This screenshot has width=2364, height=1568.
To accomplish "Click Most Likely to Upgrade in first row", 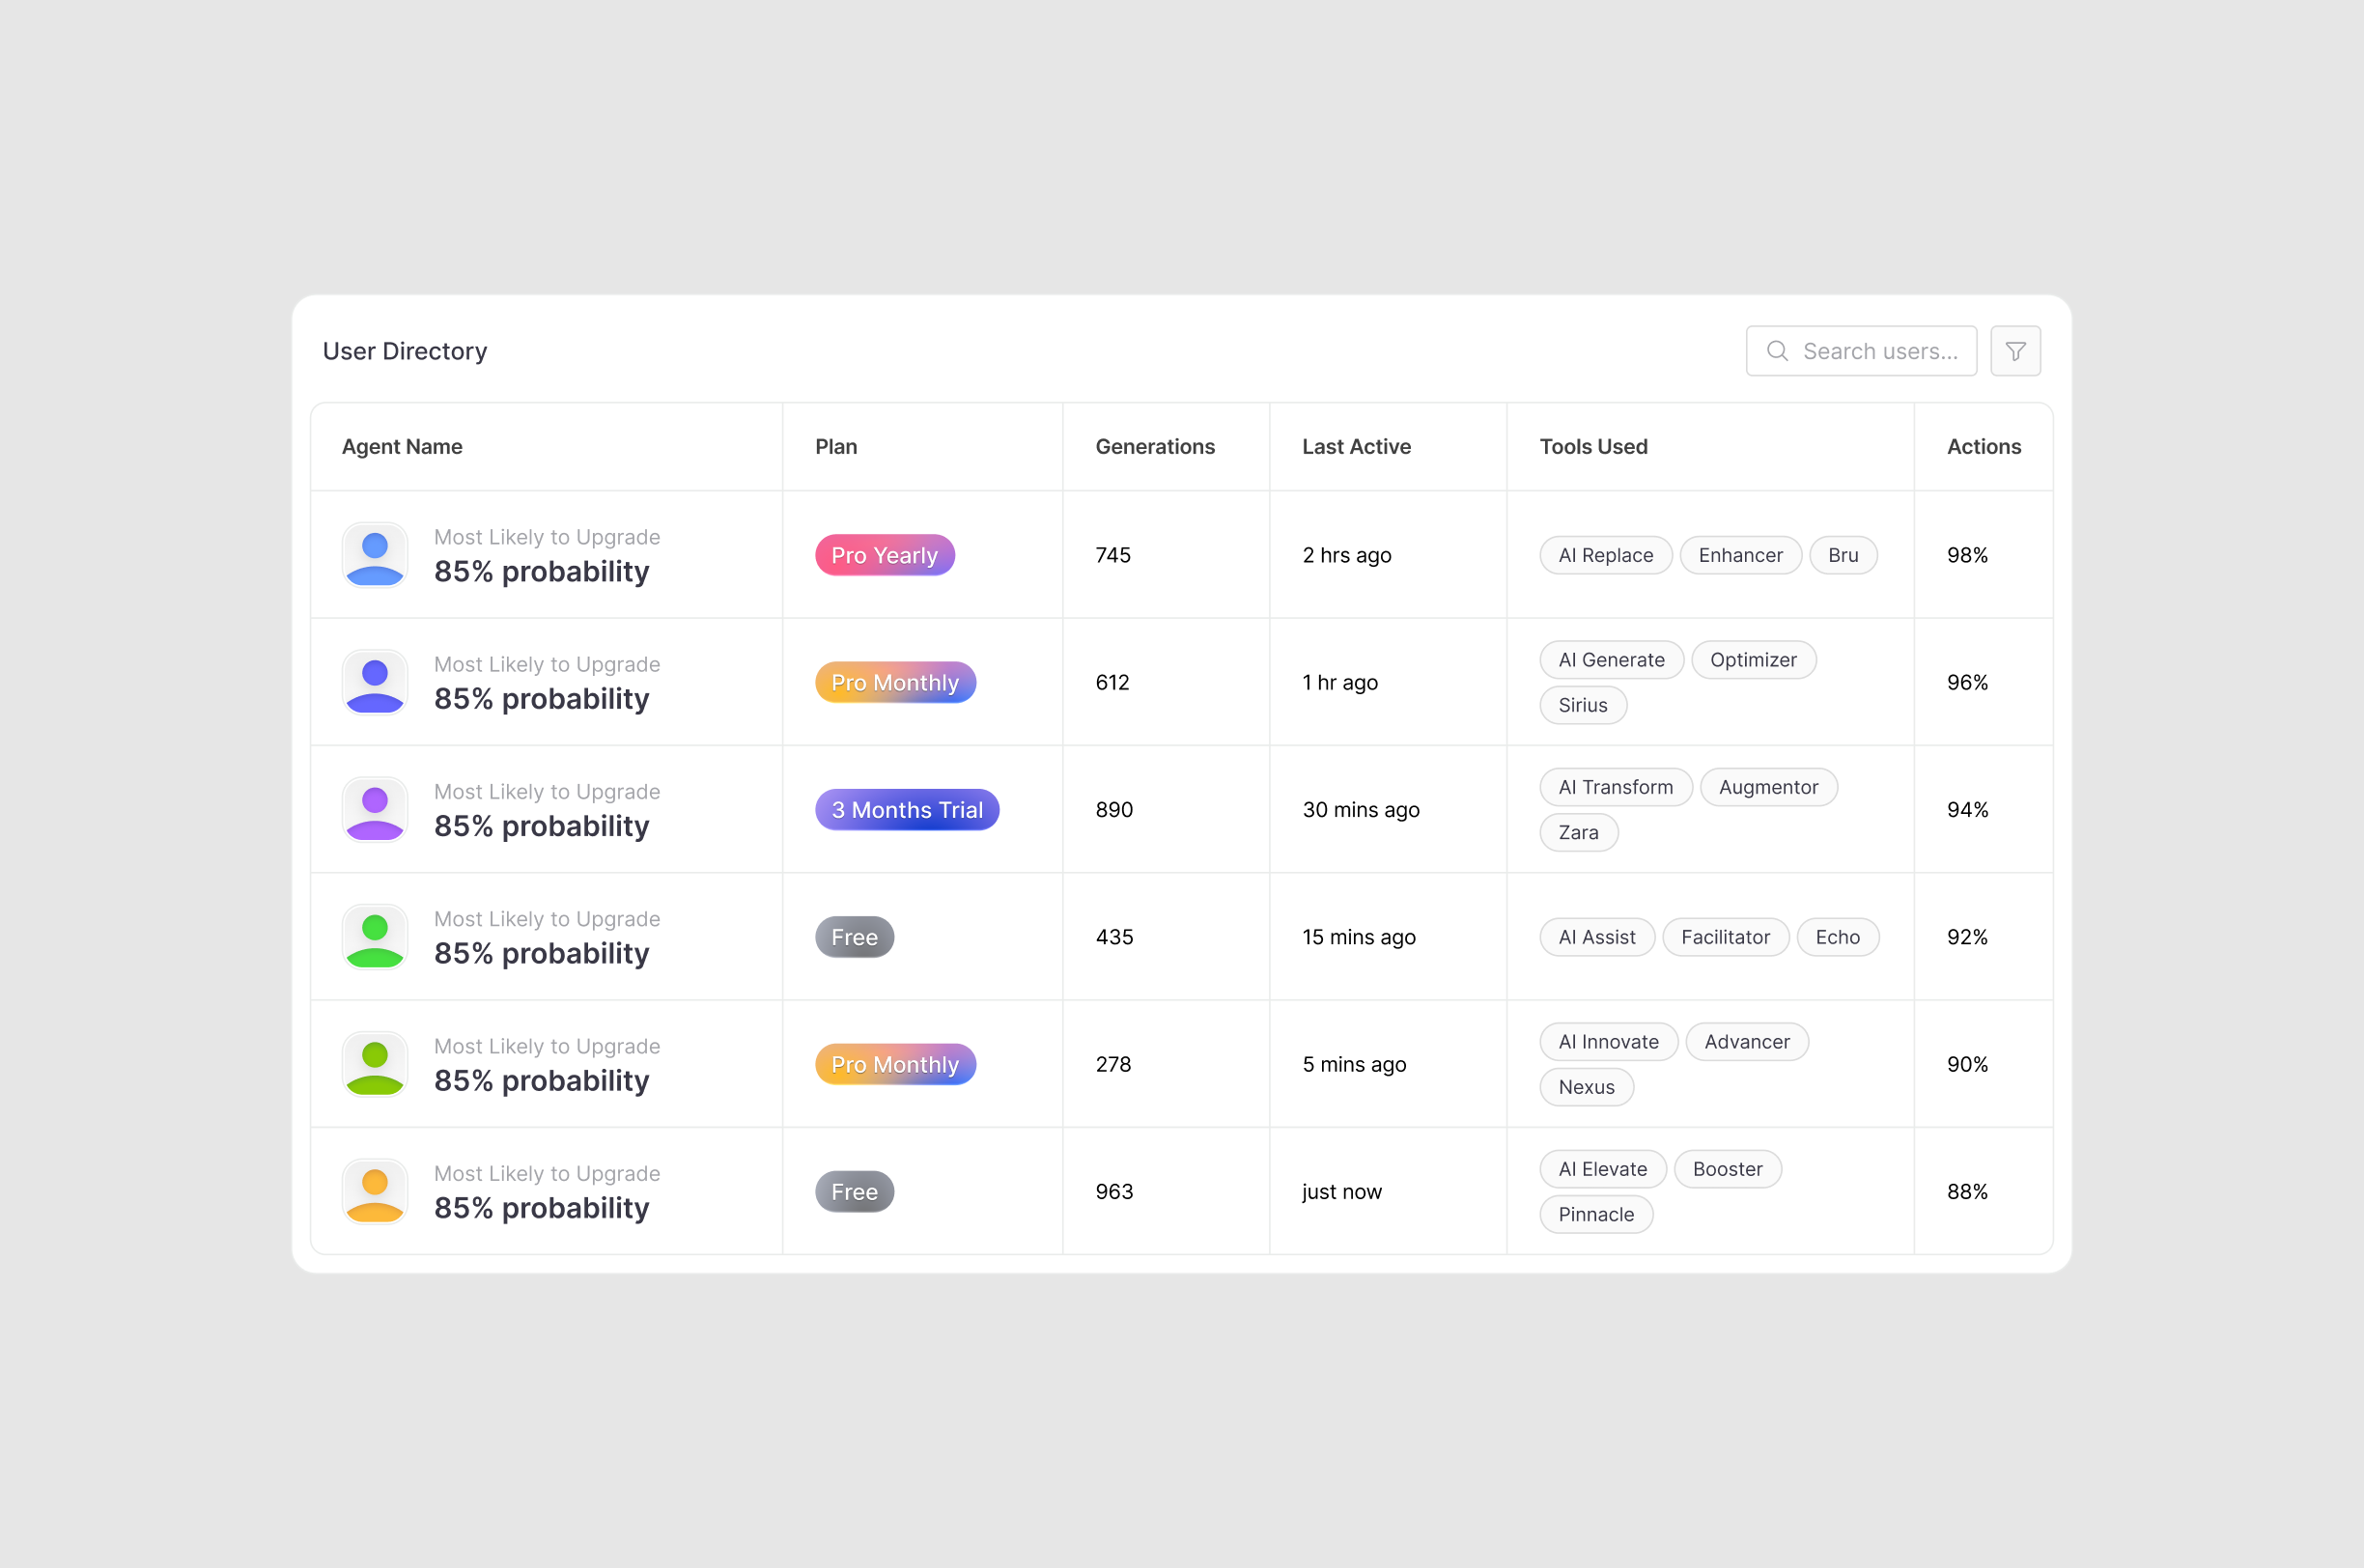I will (x=547, y=537).
